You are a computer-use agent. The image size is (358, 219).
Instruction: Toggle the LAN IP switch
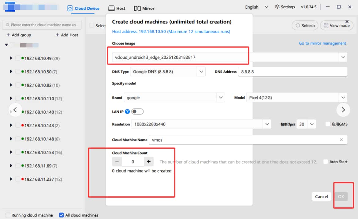point(137,112)
